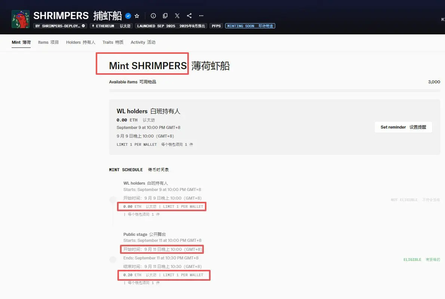This screenshot has height=299, width=445.
Task: Open the X (Twitter) icon link
Action: coord(177,16)
